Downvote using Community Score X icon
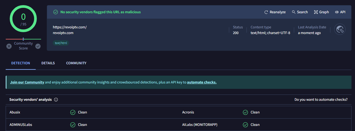Viewport: 355px width, 131px height. 9,46
